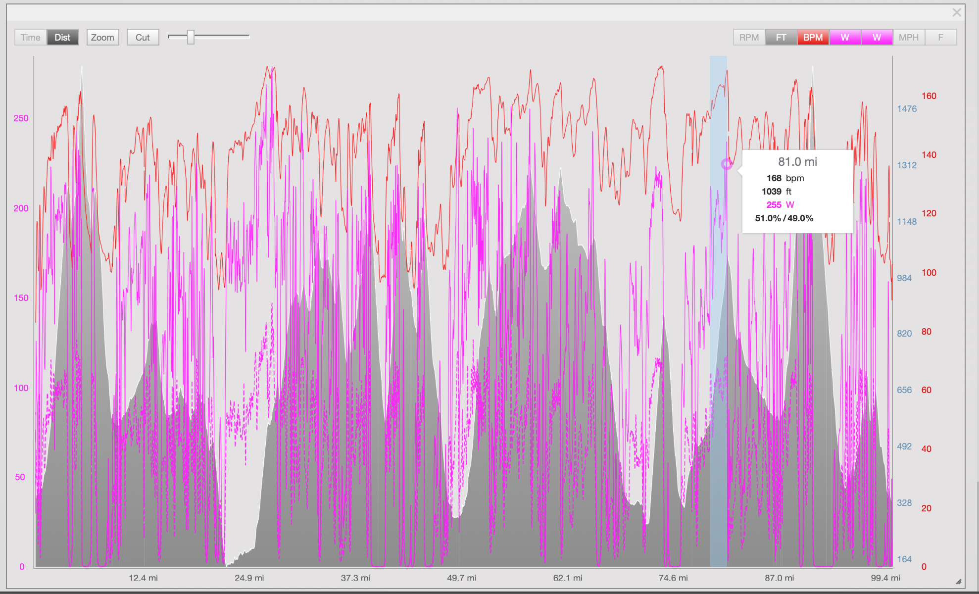The height and width of the screenshot is (594, 979).
Task: Click the Zoom button
Action: [102, 37]
